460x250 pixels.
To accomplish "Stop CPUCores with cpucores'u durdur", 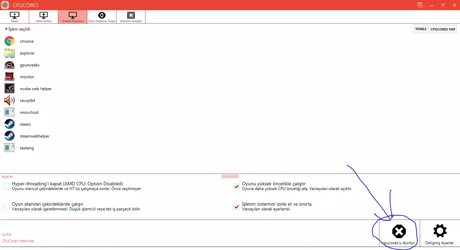I will pyautogui.click(x=399, y=233).
